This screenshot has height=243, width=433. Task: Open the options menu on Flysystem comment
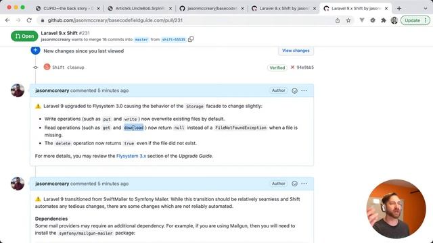point(304,90)
